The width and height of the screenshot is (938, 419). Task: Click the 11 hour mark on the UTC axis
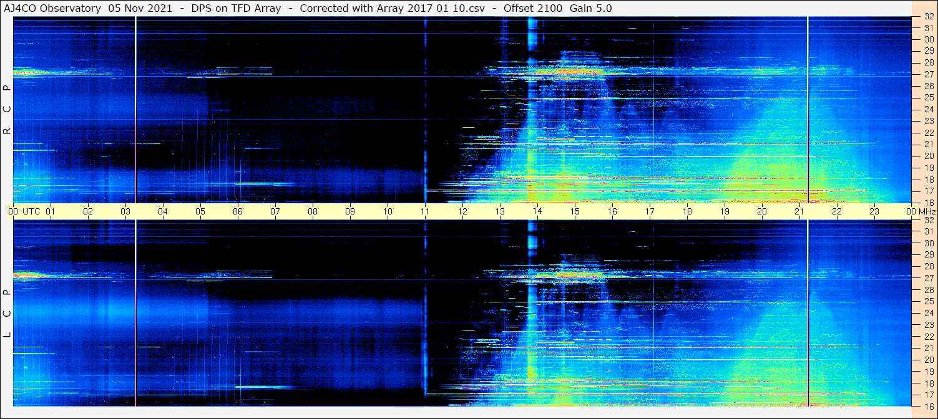(x=425, y=211)
